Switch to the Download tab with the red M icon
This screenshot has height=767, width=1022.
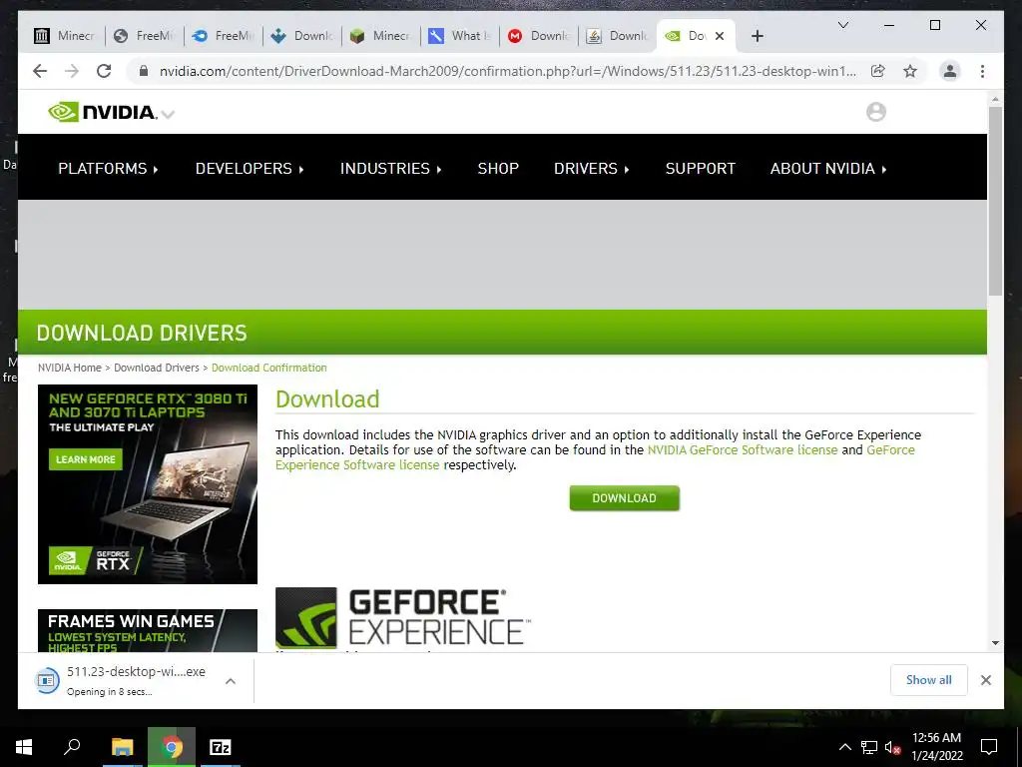point(538,36)
